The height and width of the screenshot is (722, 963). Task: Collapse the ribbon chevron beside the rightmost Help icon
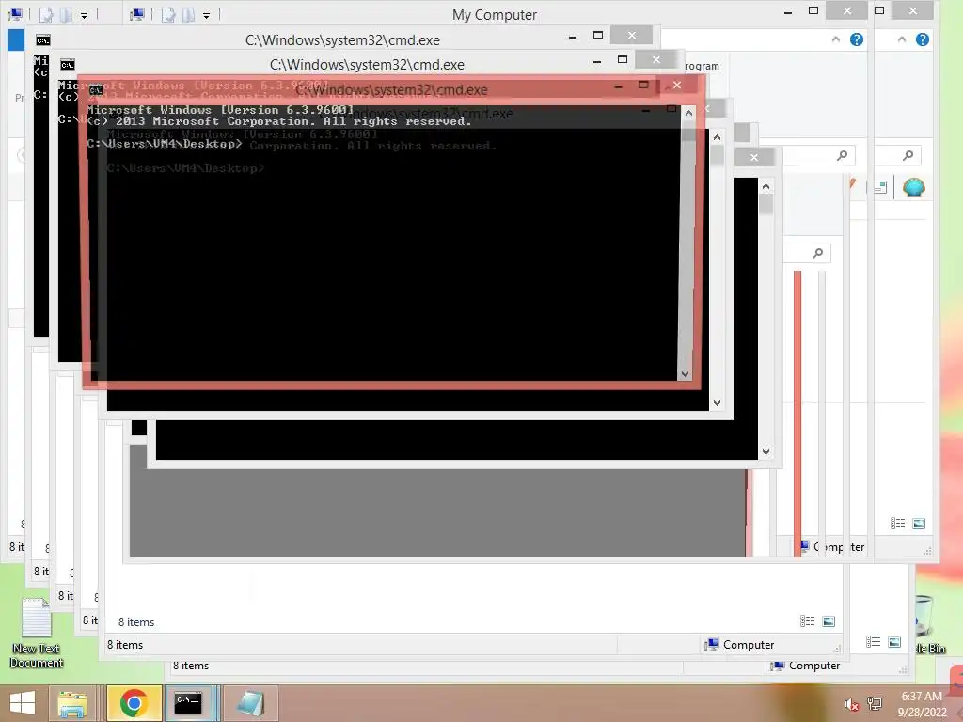[902, 39]
